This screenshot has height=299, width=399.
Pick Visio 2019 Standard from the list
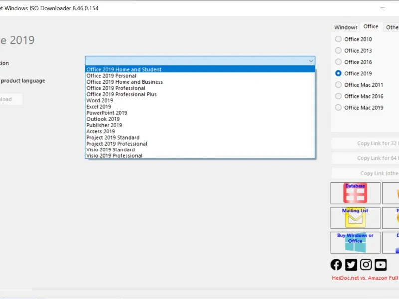click(x=200, y=150)
